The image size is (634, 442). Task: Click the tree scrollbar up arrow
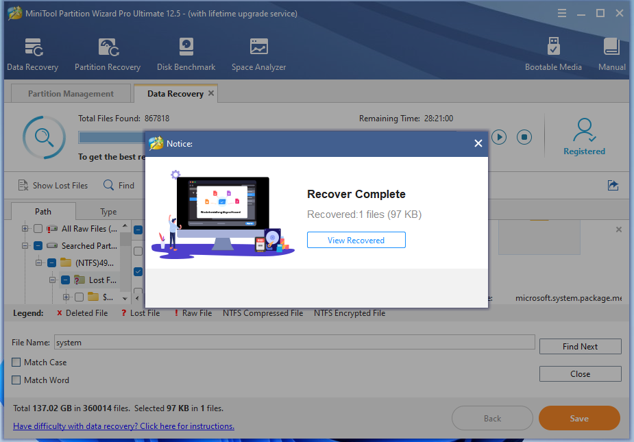click(x=125, y=225)
